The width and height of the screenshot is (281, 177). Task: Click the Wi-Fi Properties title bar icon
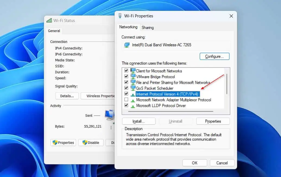[120, 16]
